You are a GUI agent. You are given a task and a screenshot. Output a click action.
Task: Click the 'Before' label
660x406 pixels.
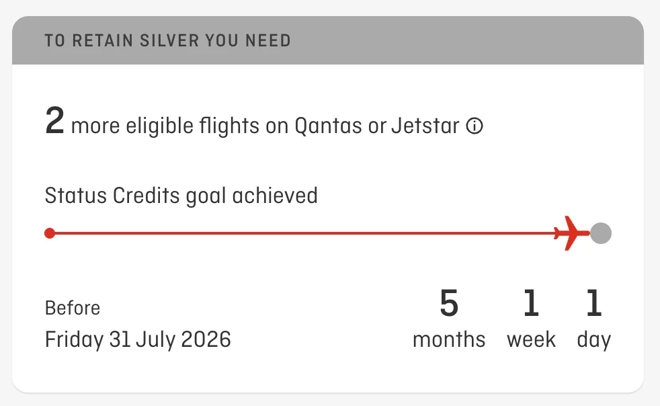[x=73, y=308]
